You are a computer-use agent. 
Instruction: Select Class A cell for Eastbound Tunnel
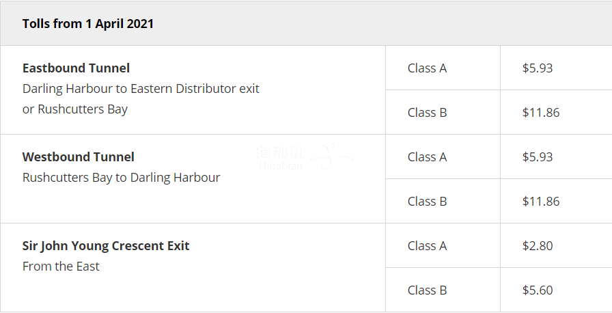[427, 68]
